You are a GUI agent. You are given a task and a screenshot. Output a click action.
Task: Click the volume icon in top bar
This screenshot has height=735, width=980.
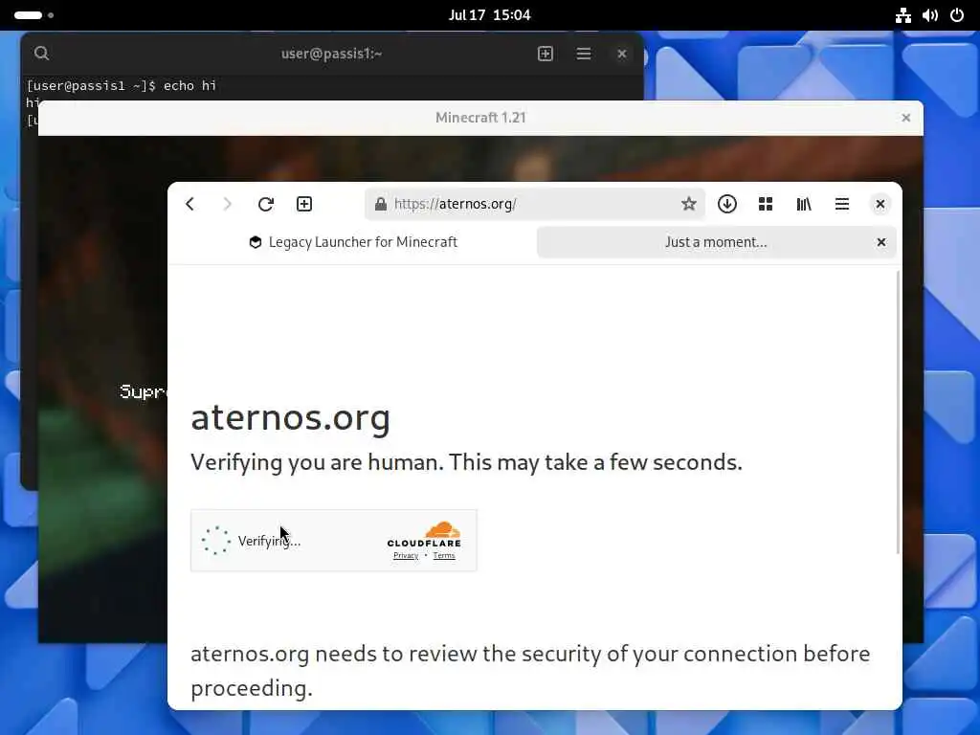point(930,15)
